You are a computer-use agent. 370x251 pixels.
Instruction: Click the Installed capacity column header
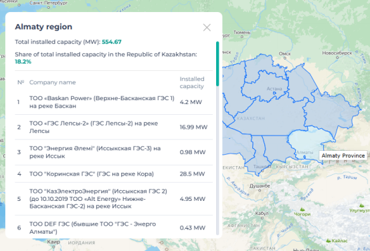192,82
